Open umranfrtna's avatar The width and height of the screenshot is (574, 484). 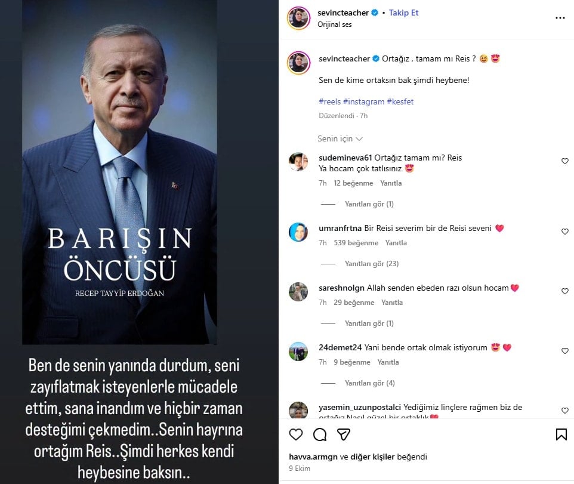coord(298,232)
